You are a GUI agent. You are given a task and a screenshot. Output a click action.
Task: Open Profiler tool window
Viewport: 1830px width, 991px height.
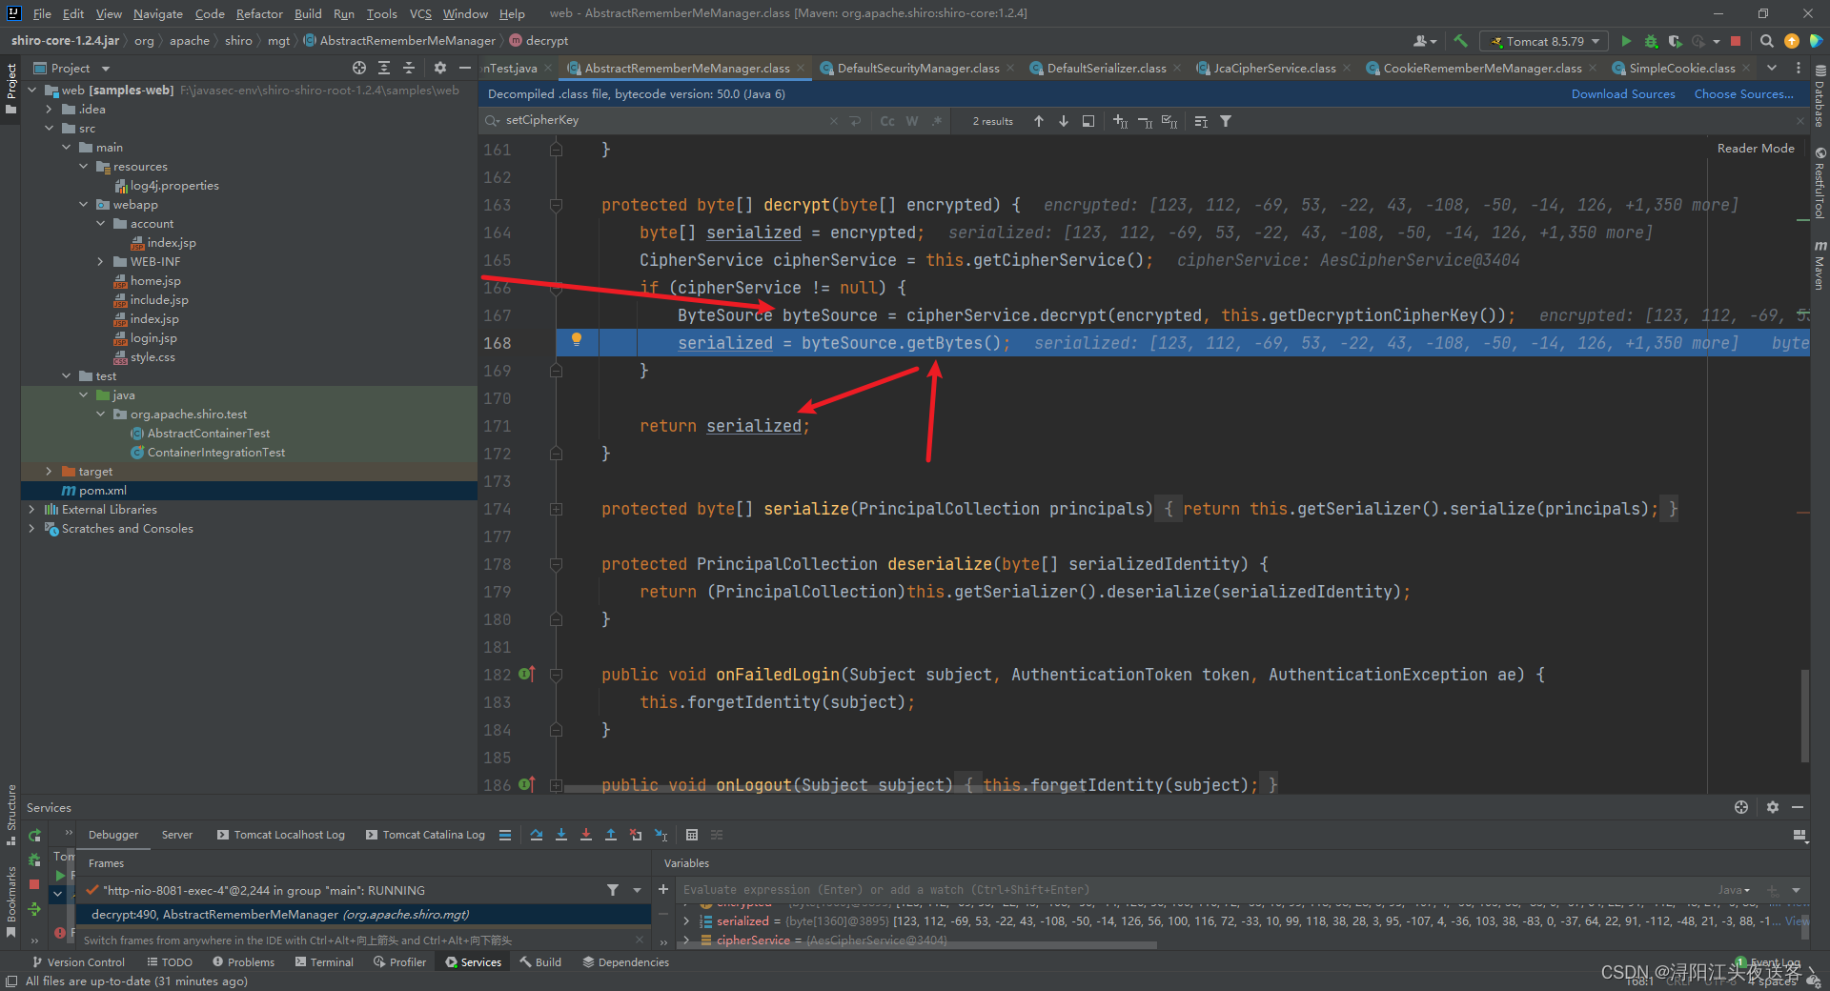tap(400, 962)
